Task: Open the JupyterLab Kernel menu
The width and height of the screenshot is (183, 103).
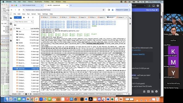Action: point(34,14)
